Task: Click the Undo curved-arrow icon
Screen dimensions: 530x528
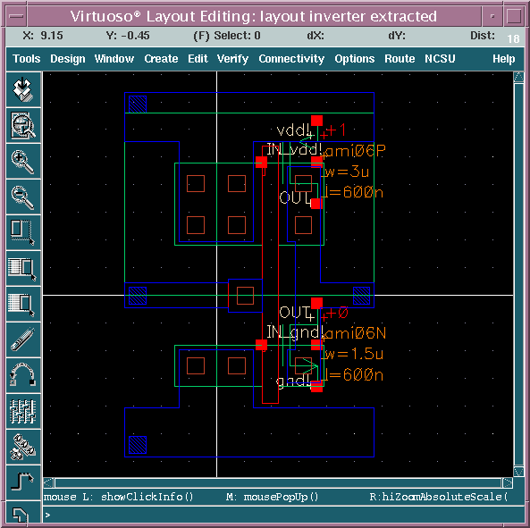Action: coord(23,375)
